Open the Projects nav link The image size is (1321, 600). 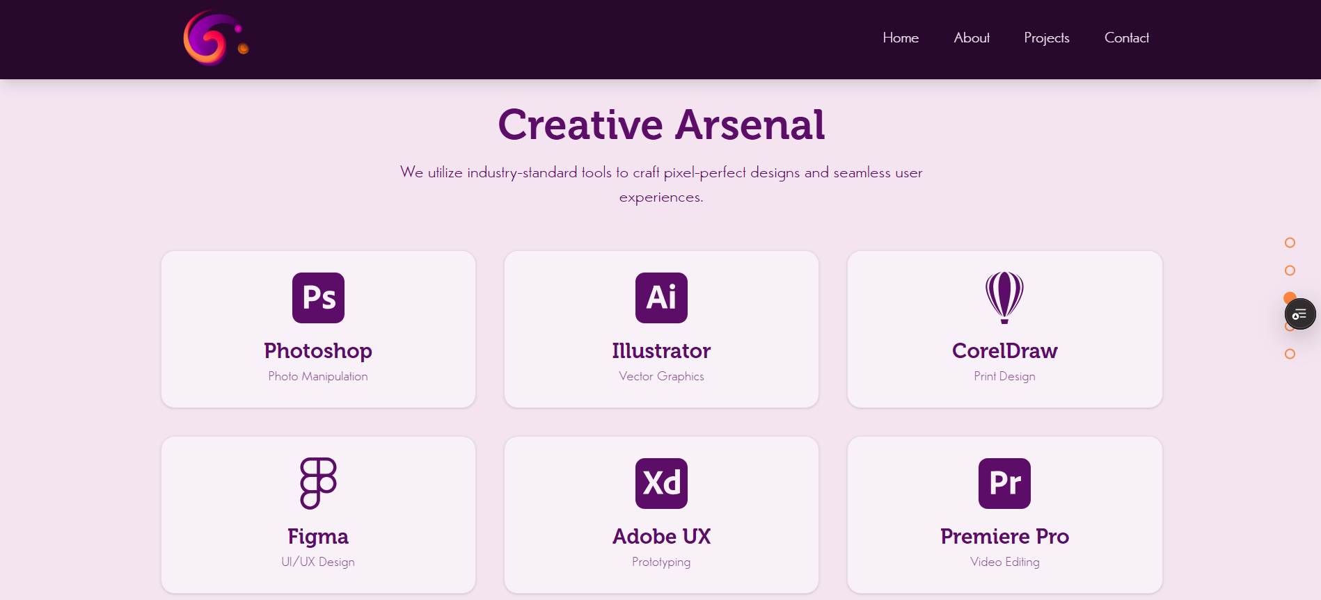[1046, 38]
